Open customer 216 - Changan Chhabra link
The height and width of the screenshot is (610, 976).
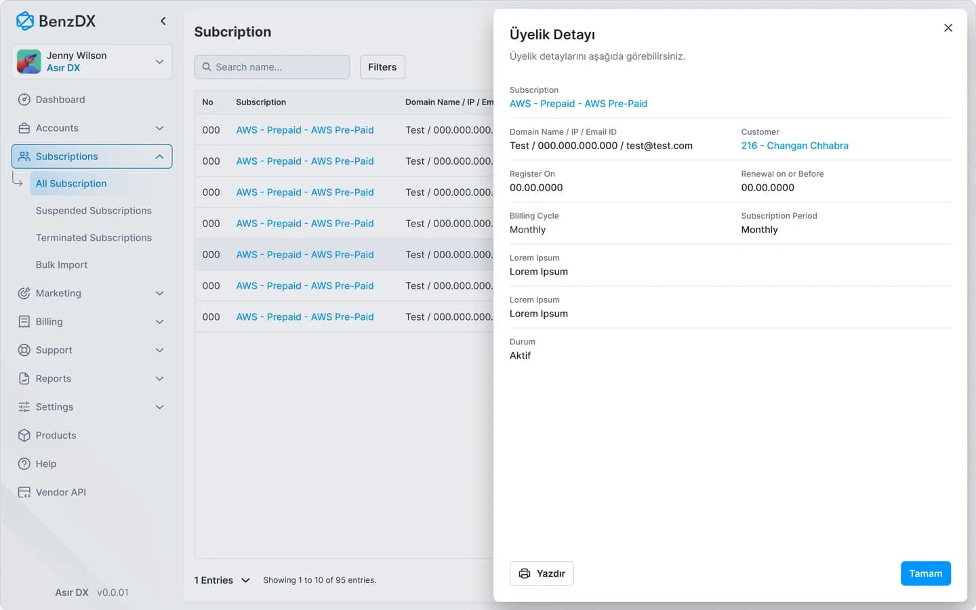[794, 146]
